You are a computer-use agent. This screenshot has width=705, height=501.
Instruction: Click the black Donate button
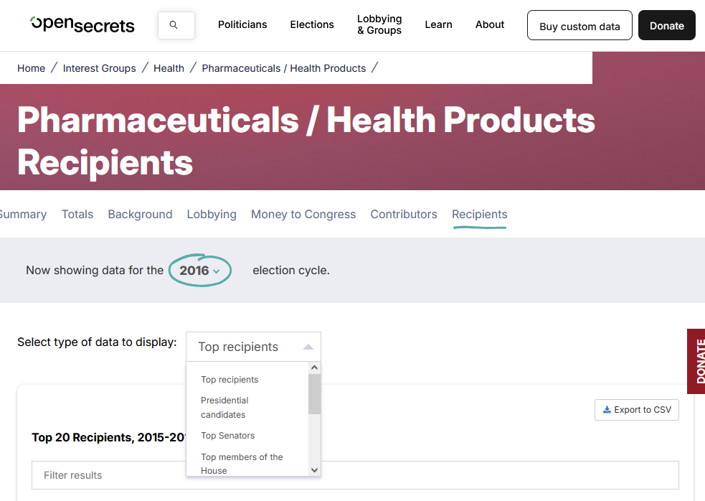[667, 25]
